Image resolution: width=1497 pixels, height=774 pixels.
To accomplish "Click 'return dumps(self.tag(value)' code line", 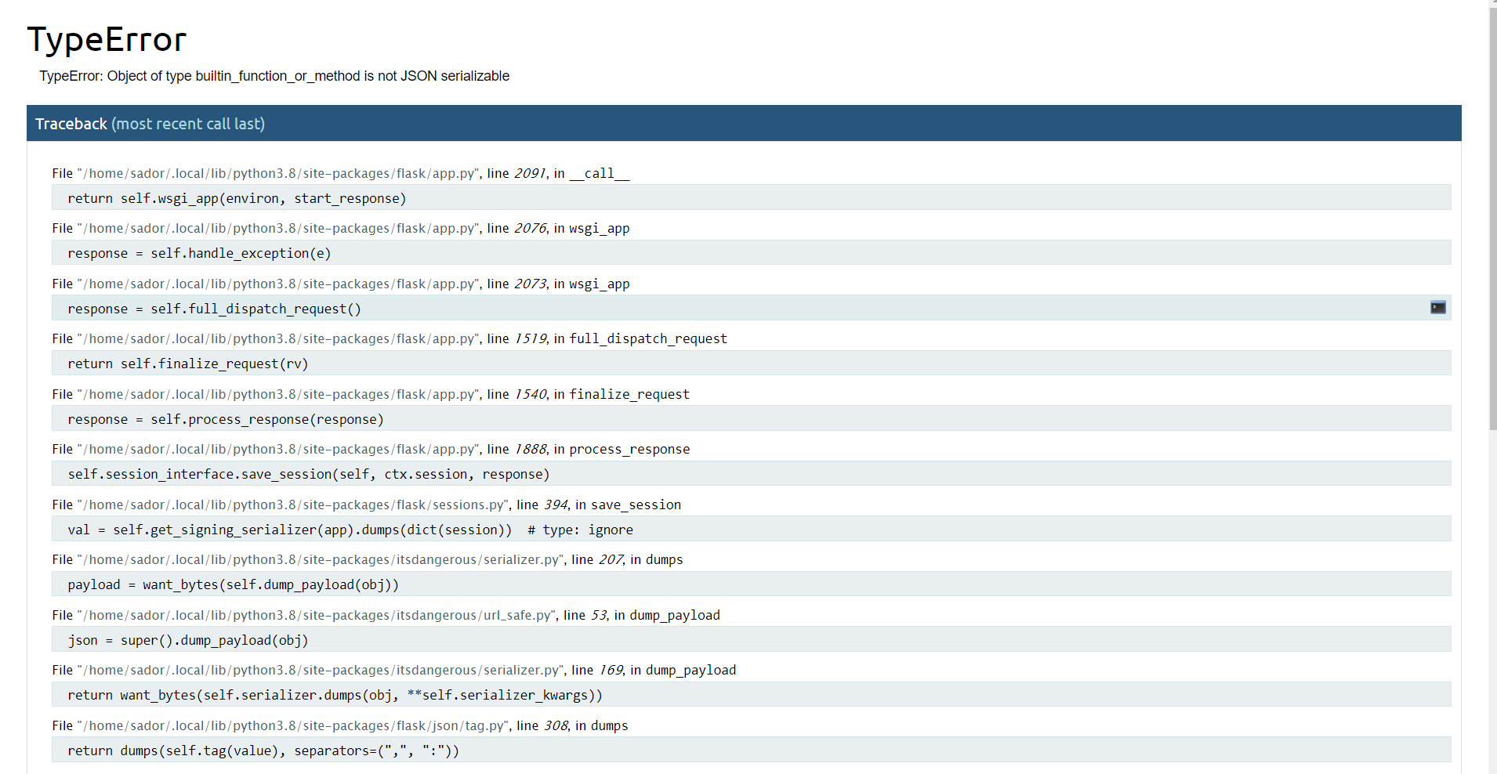I will 751,750.
